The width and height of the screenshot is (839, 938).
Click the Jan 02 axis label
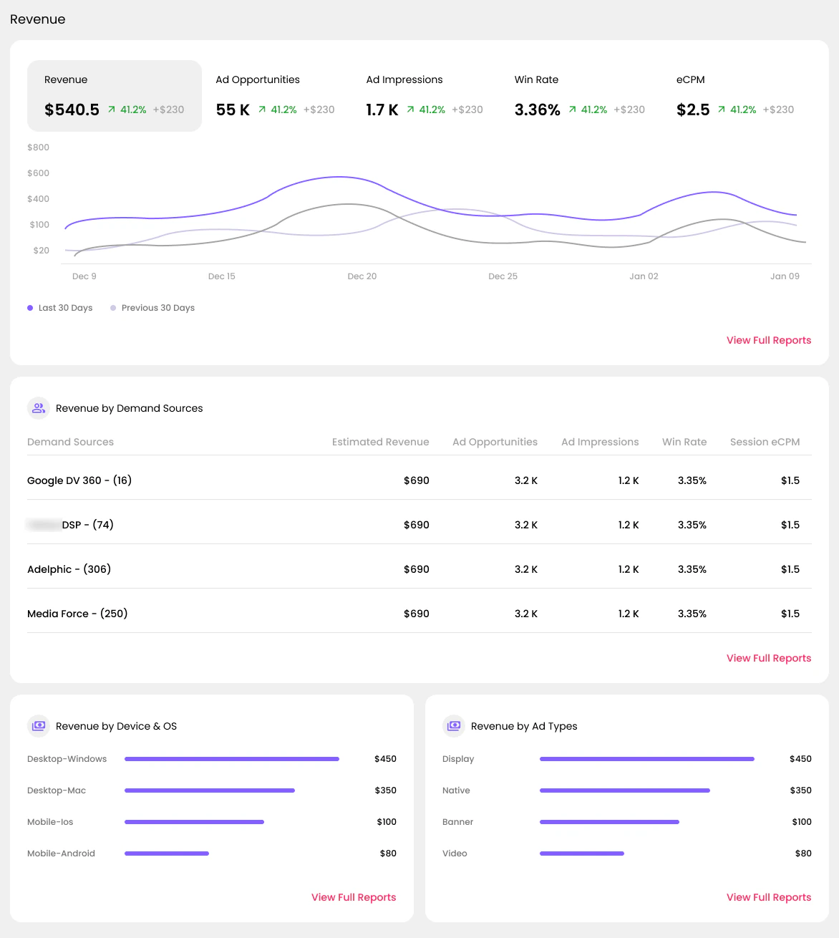[x=644, y=276]
